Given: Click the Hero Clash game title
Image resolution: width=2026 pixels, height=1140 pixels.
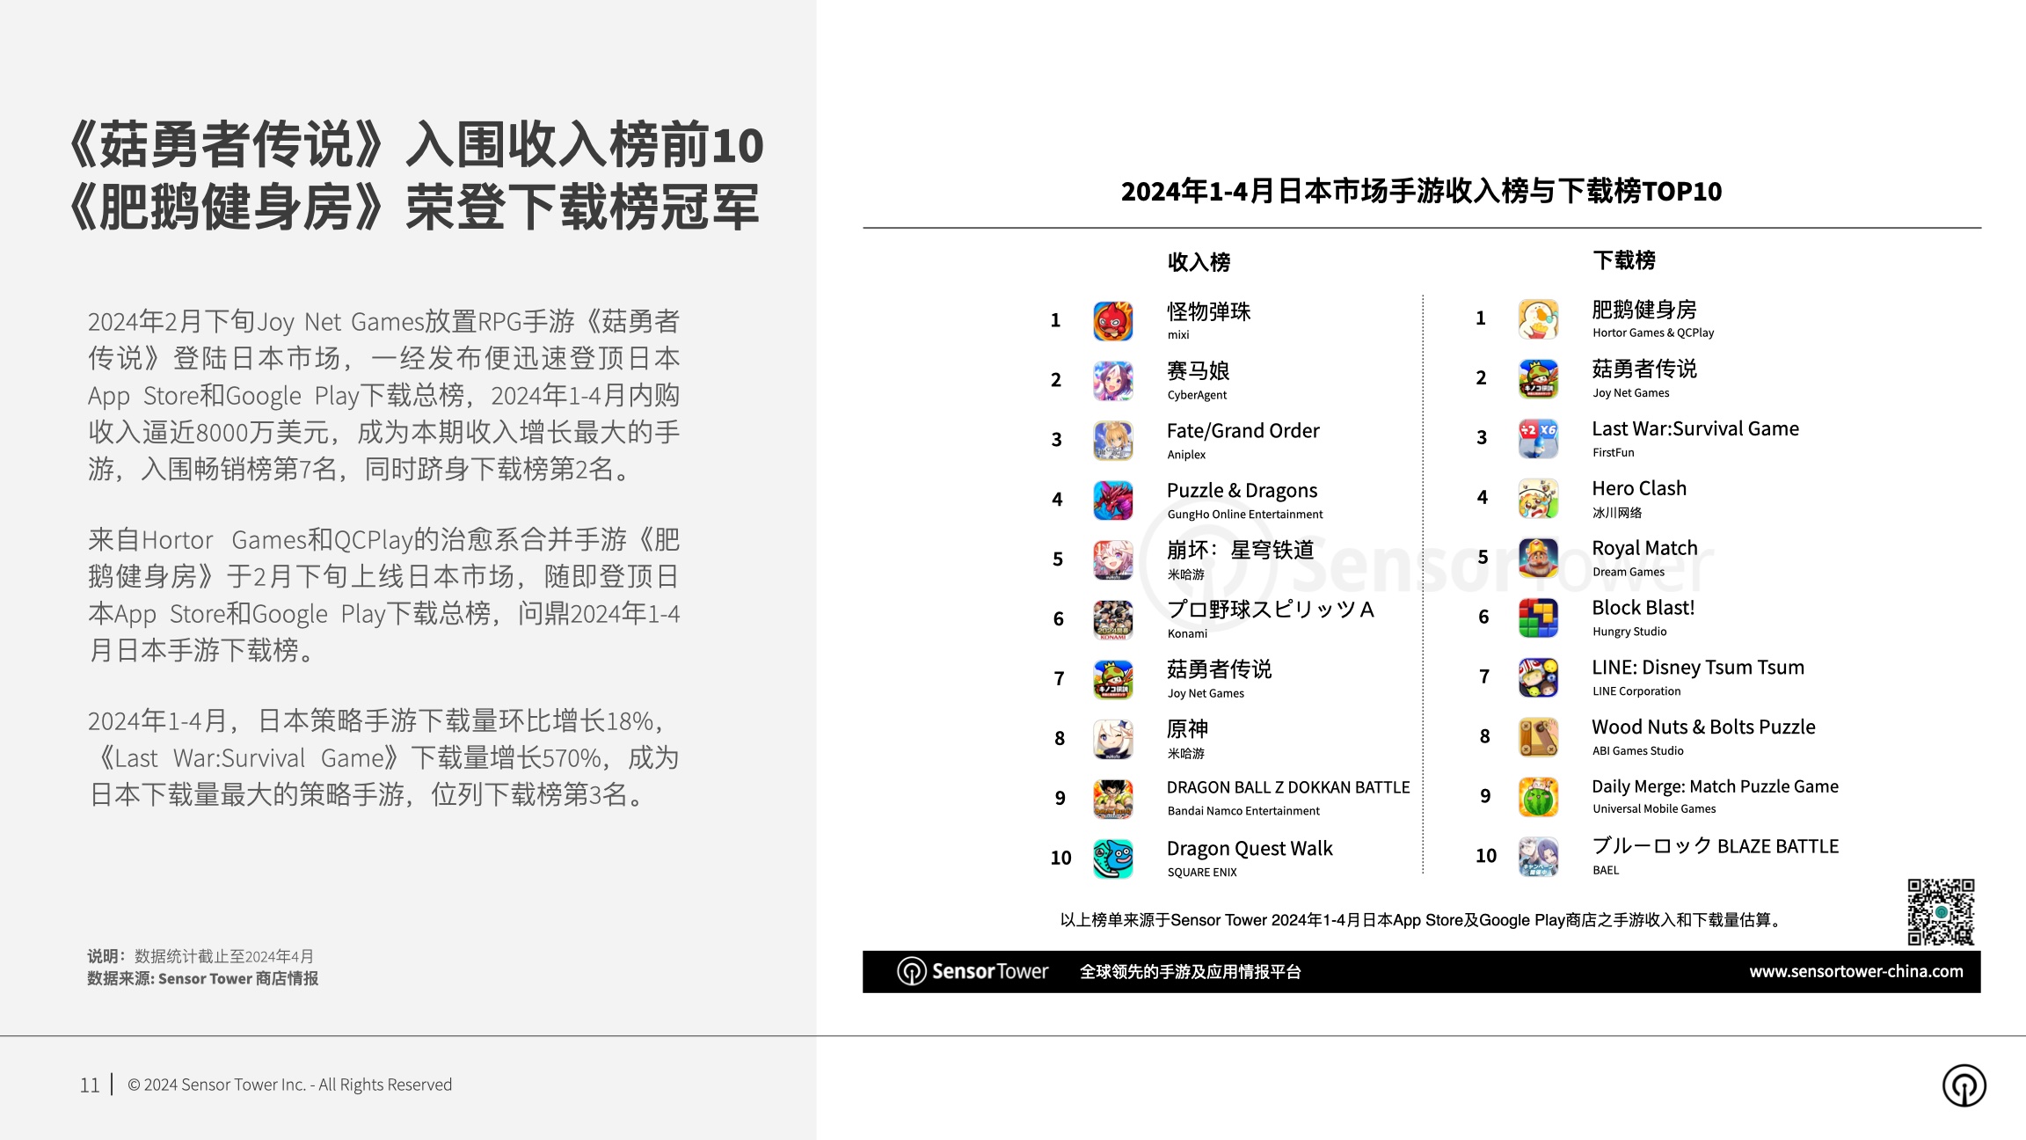Looking at the screenshot, I should click(1638, 488).
